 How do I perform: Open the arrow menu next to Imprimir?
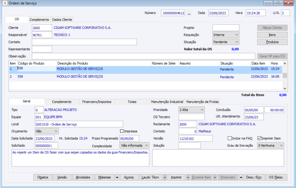coord(188,177)
